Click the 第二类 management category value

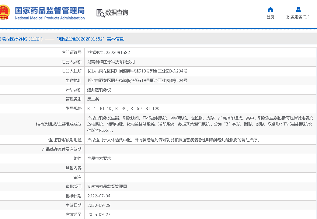pos(93,99)
